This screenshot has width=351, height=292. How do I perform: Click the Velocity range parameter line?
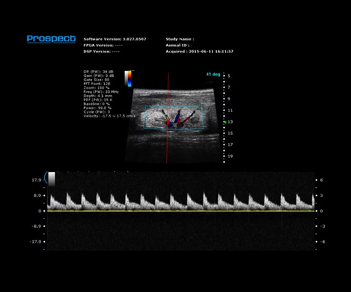(109, 116)
